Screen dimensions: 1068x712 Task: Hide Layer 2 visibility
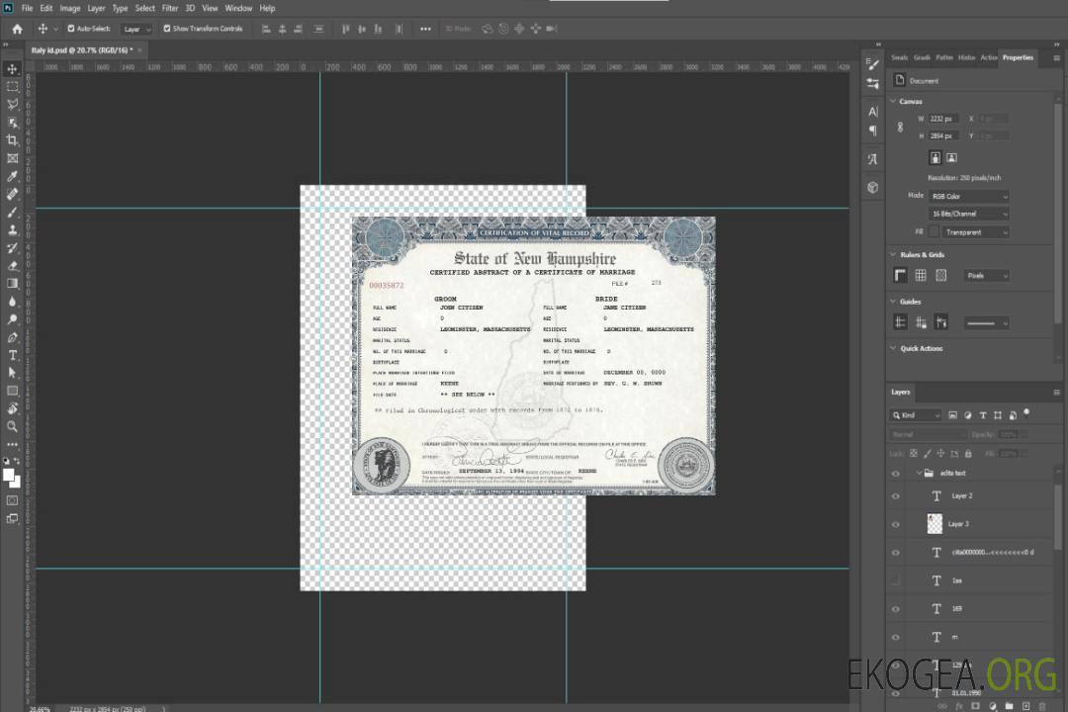(x=896, y=496)
